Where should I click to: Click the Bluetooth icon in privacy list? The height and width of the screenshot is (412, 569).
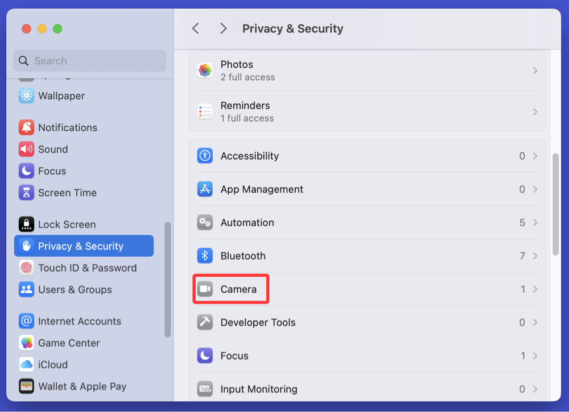(x=205, y=256)
